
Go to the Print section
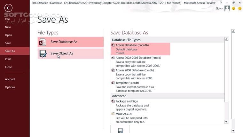(x=8, y=59)
